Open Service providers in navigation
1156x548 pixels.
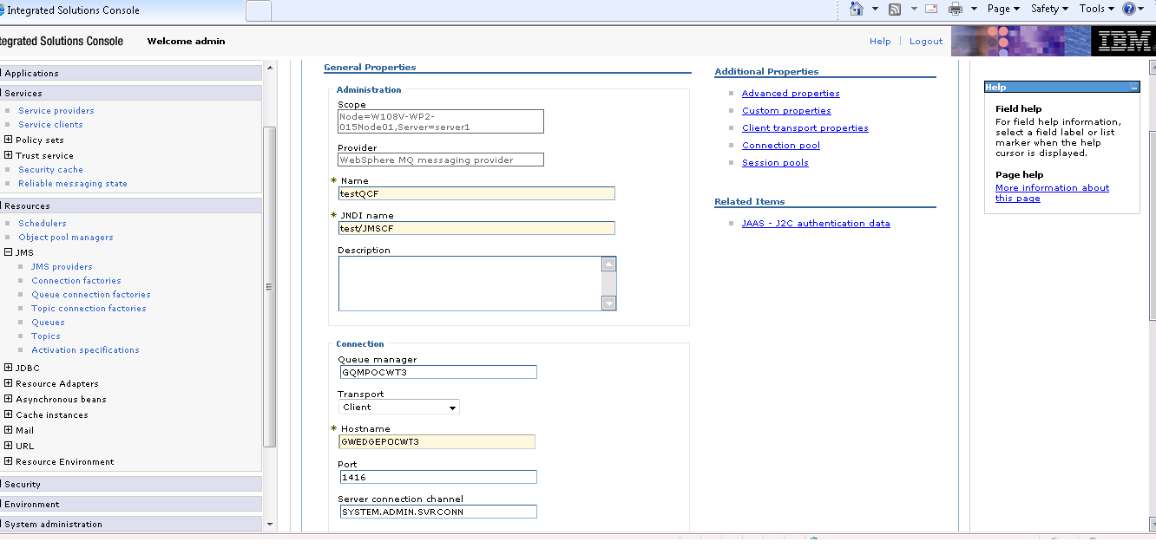56,111
